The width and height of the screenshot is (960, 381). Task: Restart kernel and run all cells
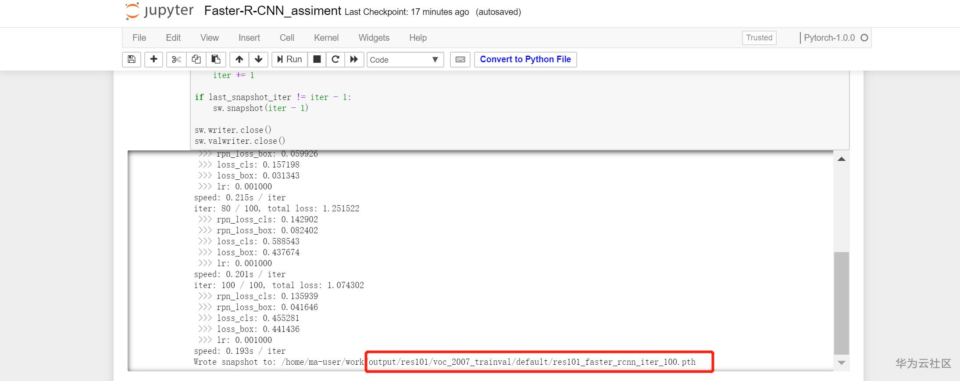(x=354, y=59)
